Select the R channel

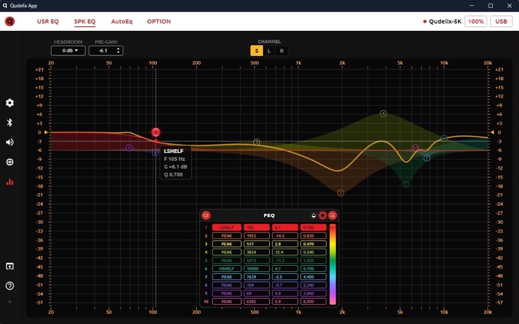(282, 51)
